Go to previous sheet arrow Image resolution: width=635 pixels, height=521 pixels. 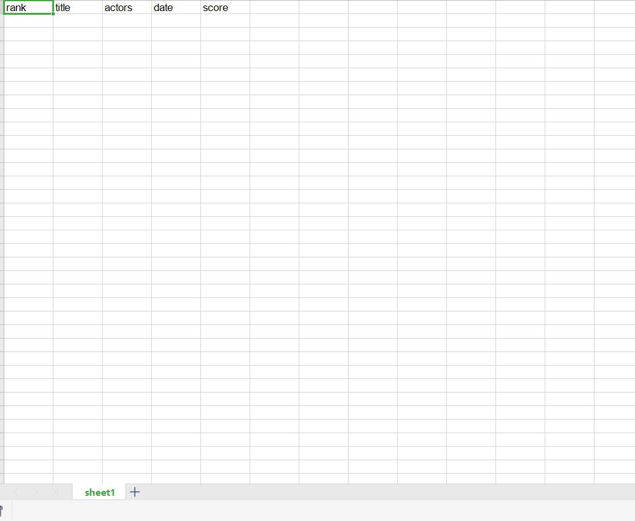(16, 492)
